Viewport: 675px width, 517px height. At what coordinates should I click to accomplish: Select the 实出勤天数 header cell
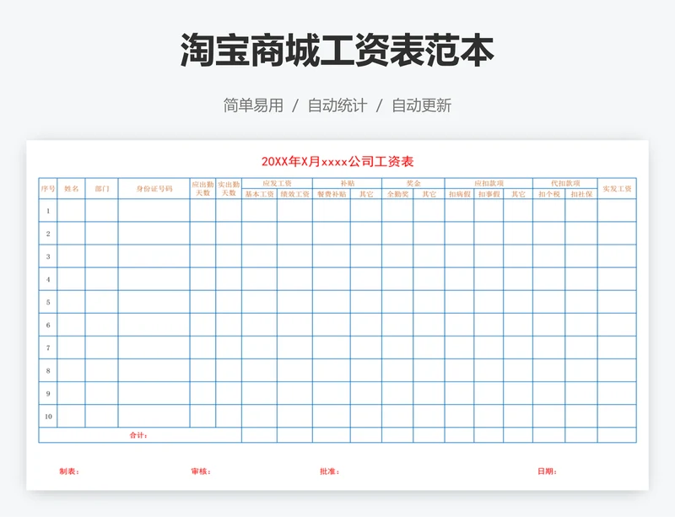[229, 189]
